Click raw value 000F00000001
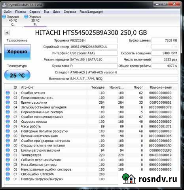 (x=160, y=103)
